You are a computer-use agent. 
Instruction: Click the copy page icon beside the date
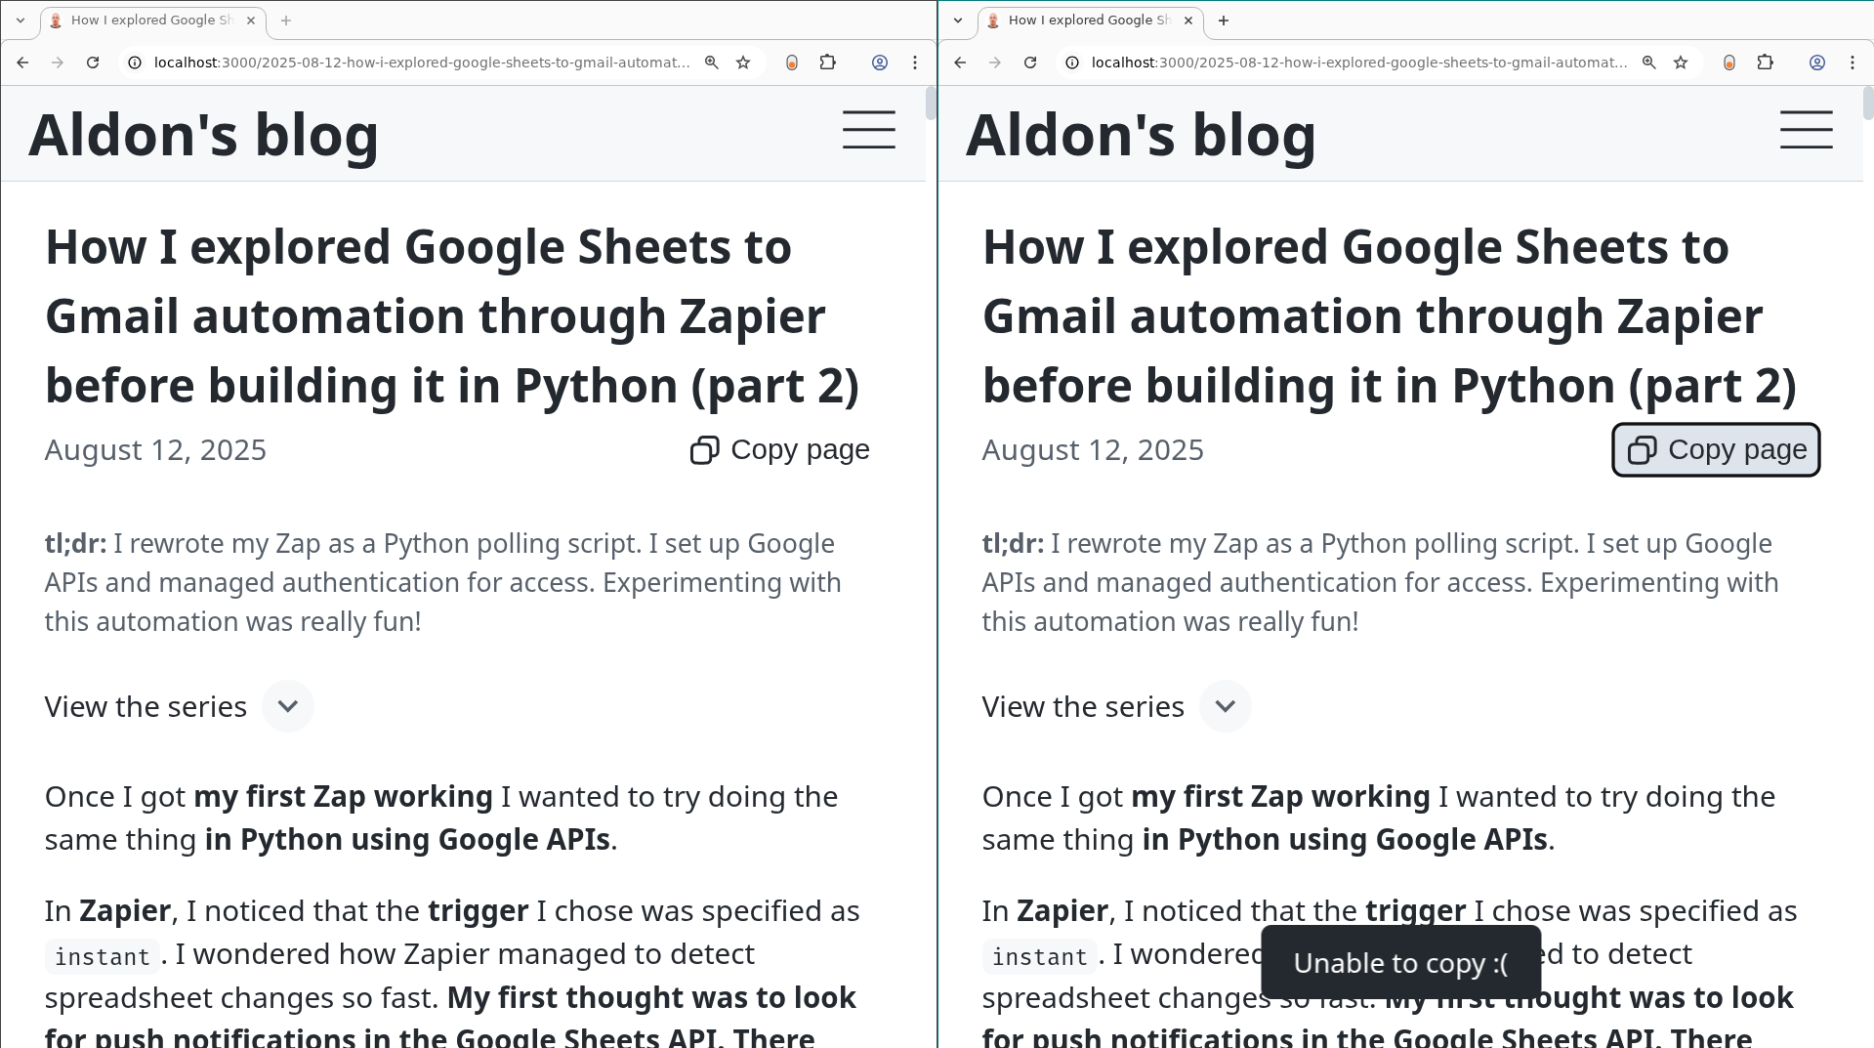(x=704, y=449)
